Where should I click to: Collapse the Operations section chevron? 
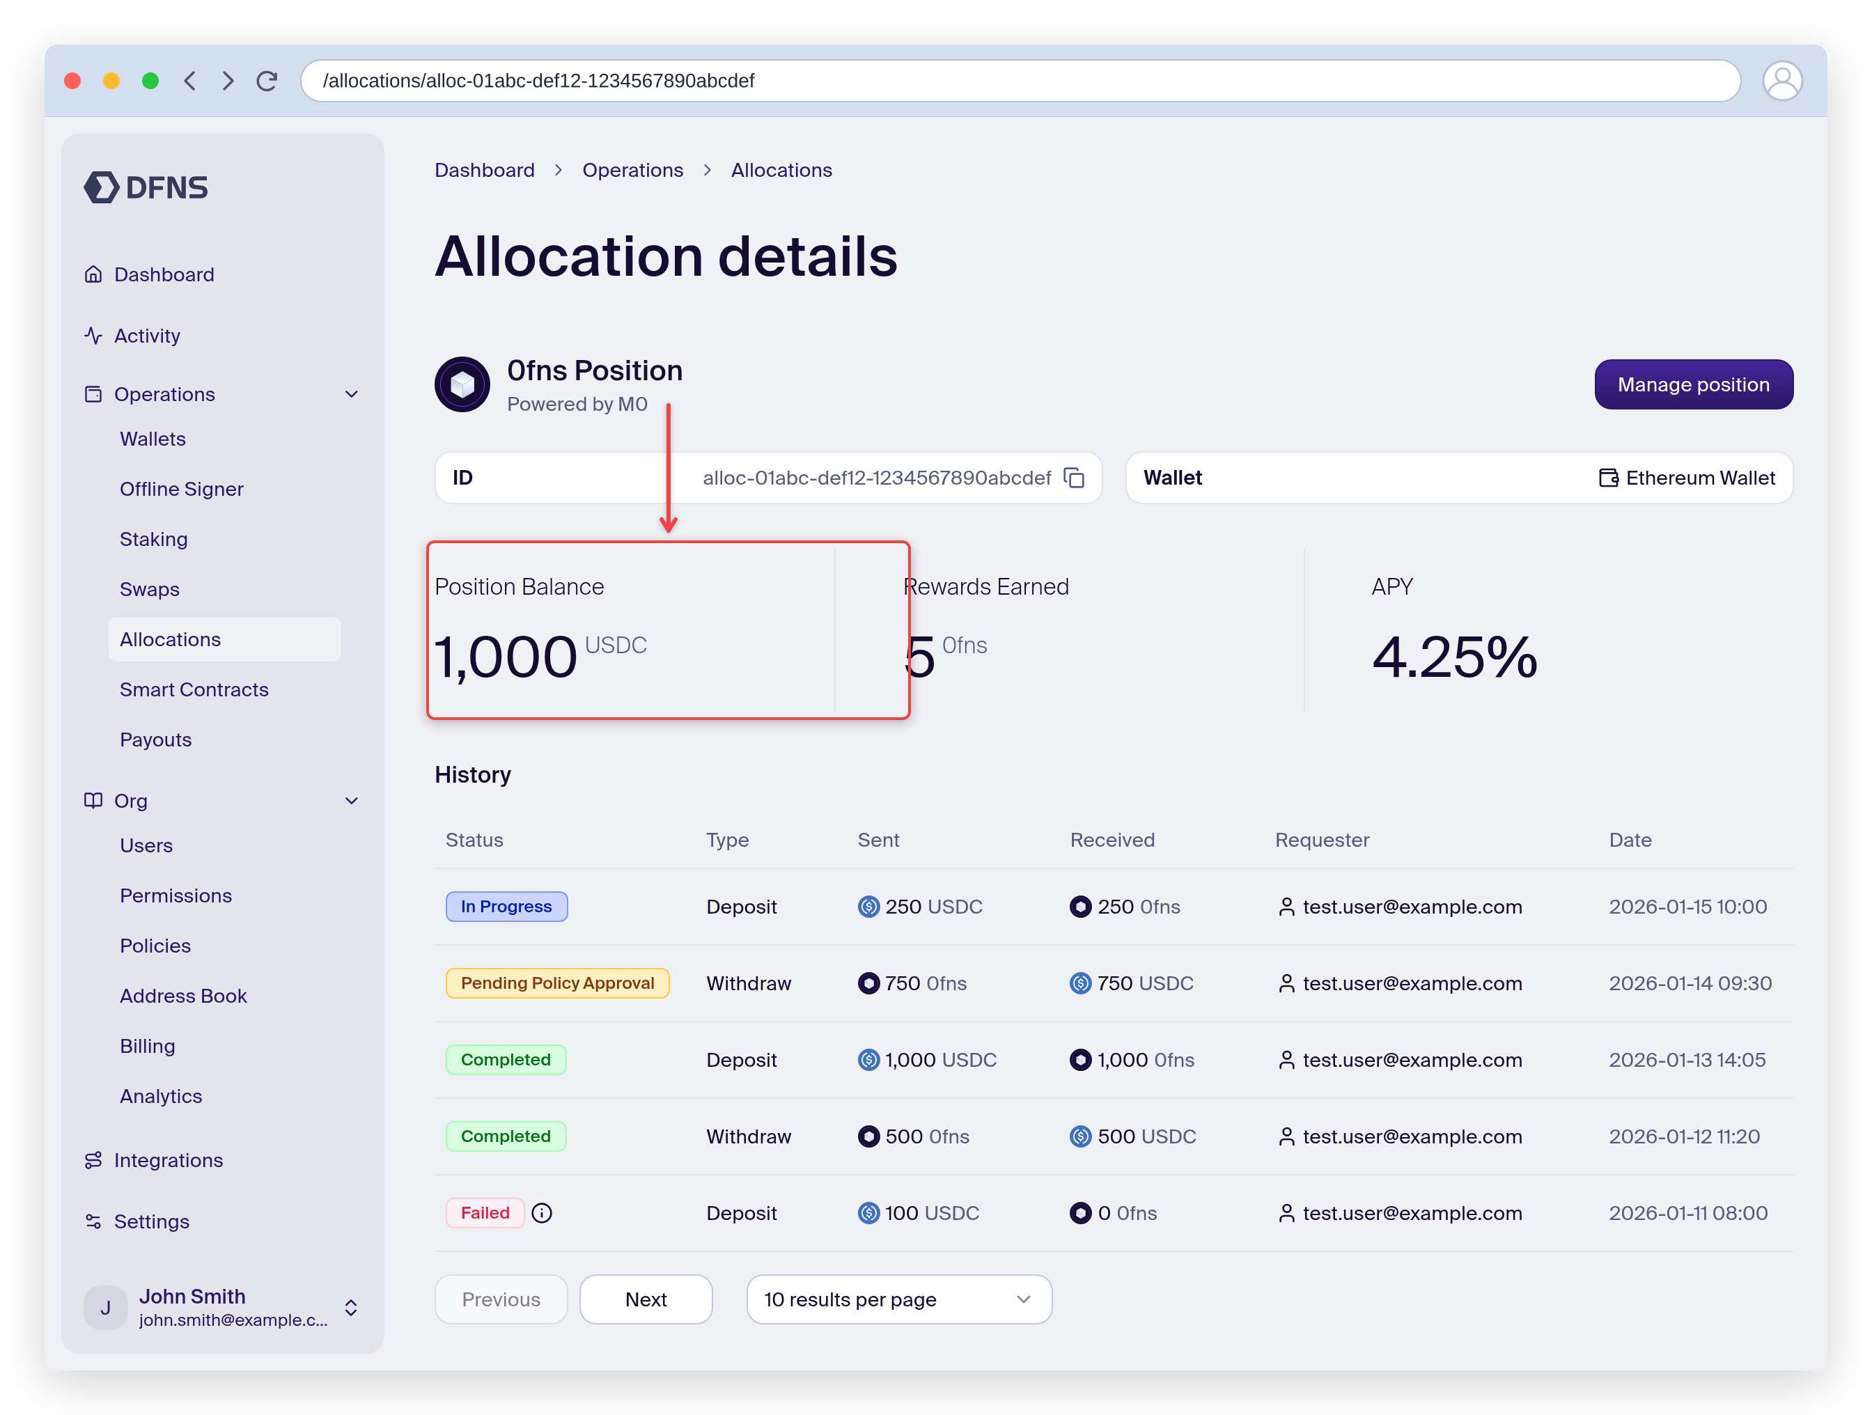tap(352, 394)
